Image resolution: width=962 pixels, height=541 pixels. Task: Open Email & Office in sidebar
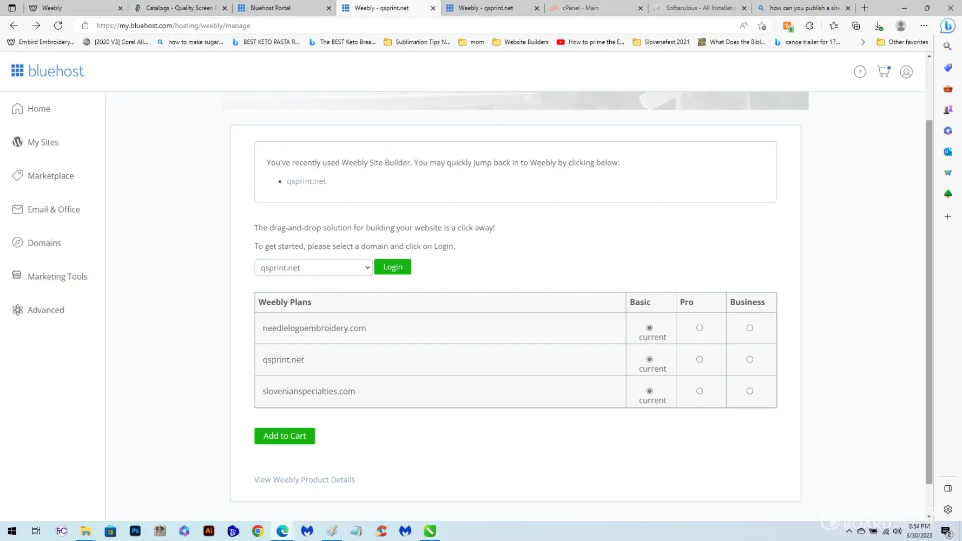[46, 209]
